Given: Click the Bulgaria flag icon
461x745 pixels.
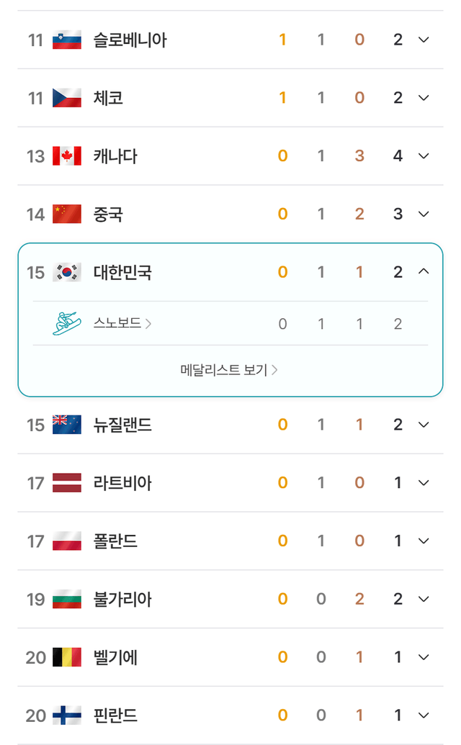Looking at the screenshot, I should (66, 599).
